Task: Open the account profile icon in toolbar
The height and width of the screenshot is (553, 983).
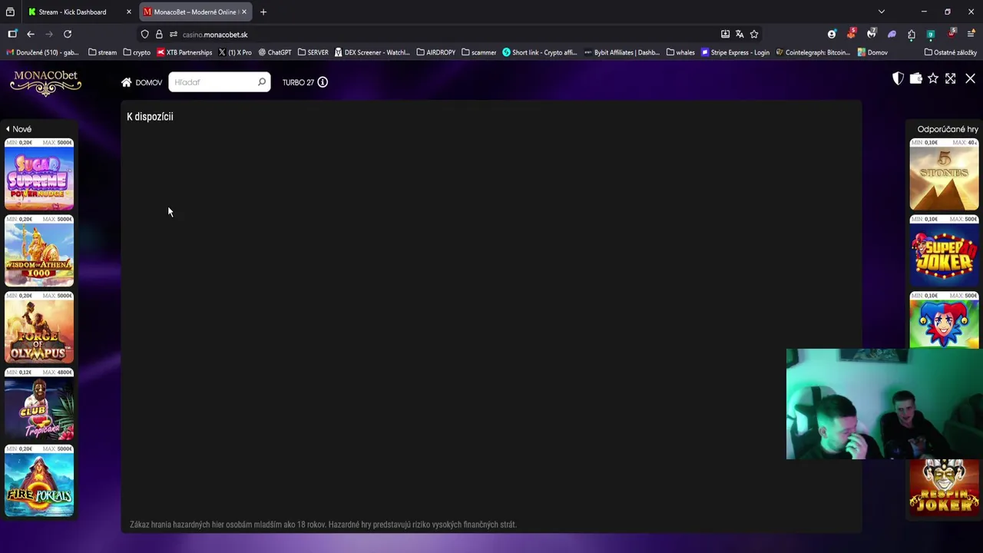Action: coord(832,34)
